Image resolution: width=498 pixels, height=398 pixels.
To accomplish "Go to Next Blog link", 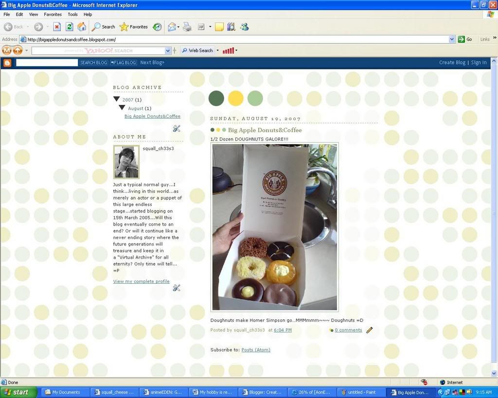I will click(x=152, y=63).
